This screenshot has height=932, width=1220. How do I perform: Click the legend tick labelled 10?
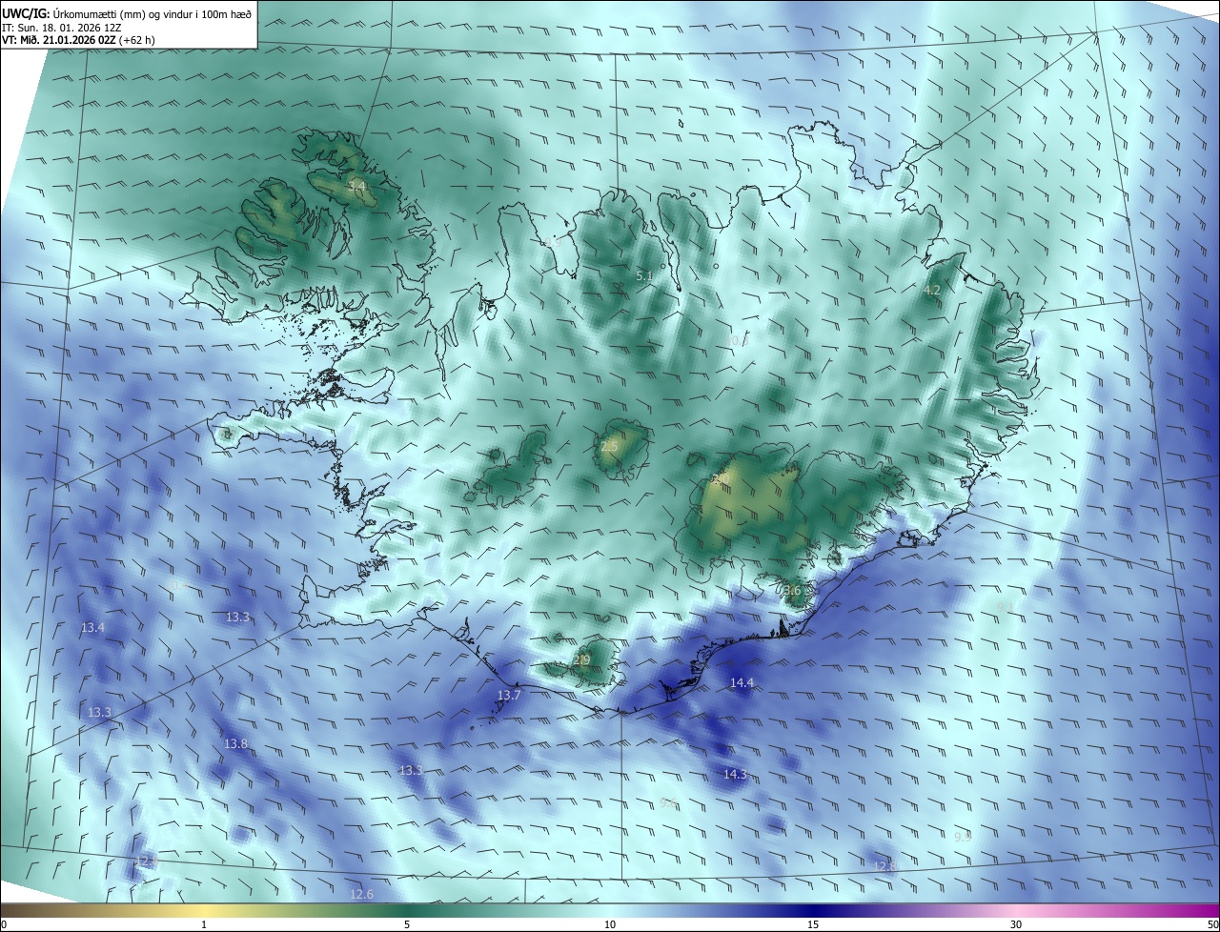pos(610,925)
